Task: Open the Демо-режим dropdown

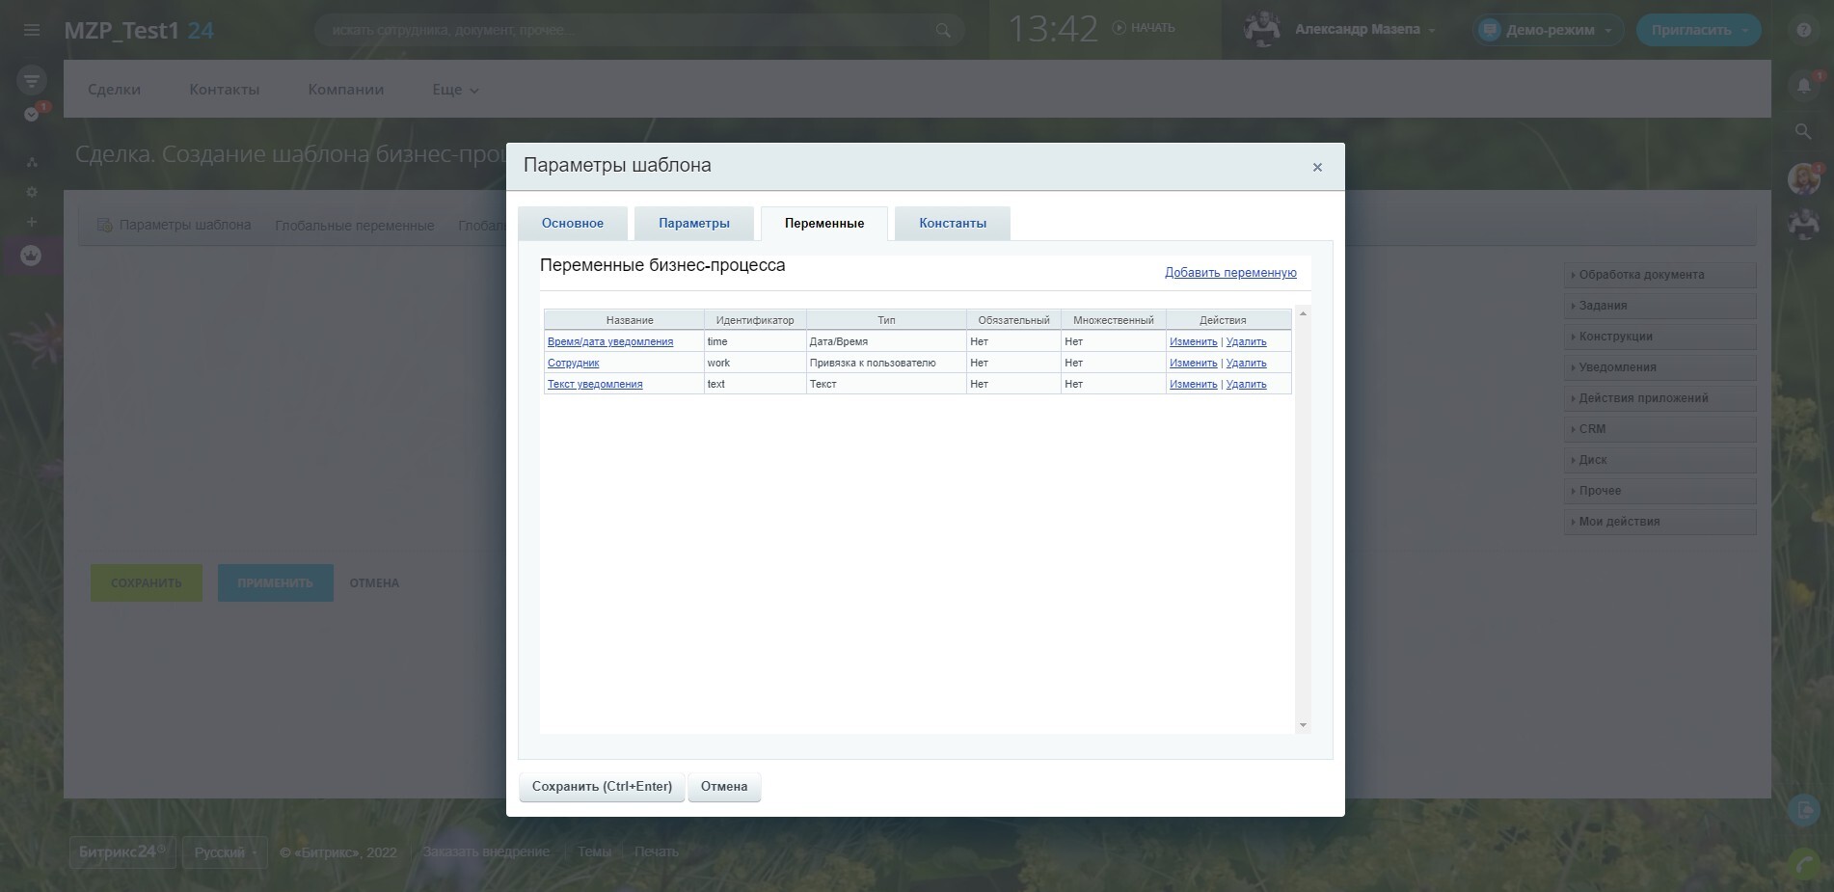Action: click(1549, 30)
